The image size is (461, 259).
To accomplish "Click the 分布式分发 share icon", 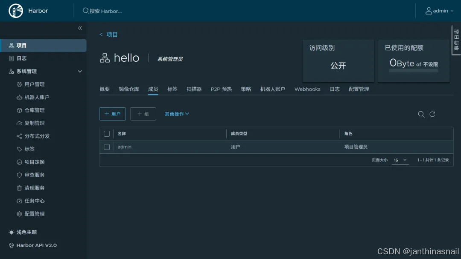I will coord(19,136).
